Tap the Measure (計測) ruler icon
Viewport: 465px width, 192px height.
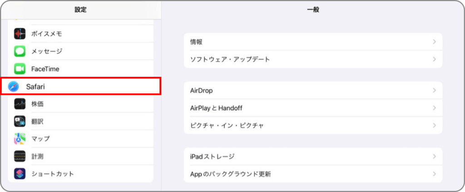tap(20, 156)
